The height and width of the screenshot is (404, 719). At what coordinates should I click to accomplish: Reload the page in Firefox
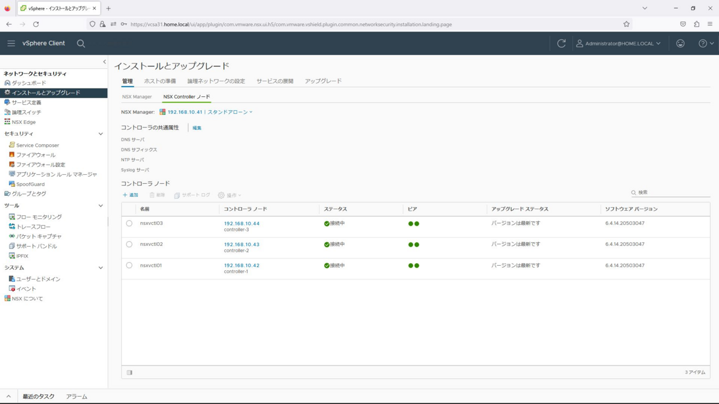click(36, 24)
